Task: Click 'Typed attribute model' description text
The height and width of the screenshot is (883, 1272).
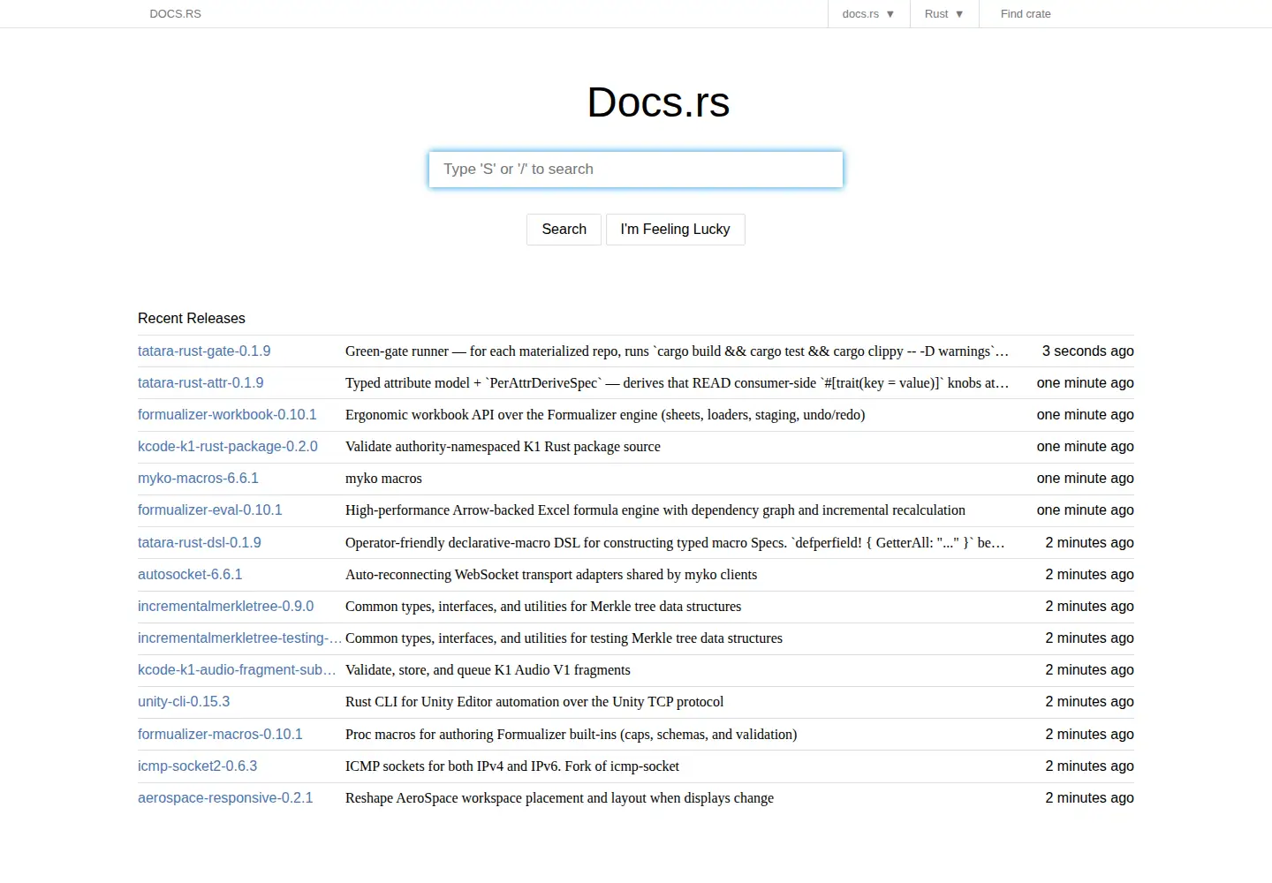Action: [x=677, y=383]
